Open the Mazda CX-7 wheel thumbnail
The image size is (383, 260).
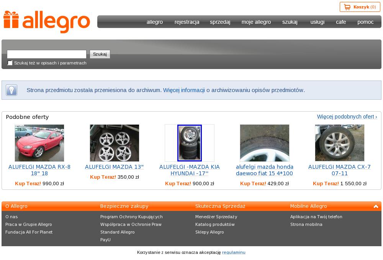tap(339, 143)
